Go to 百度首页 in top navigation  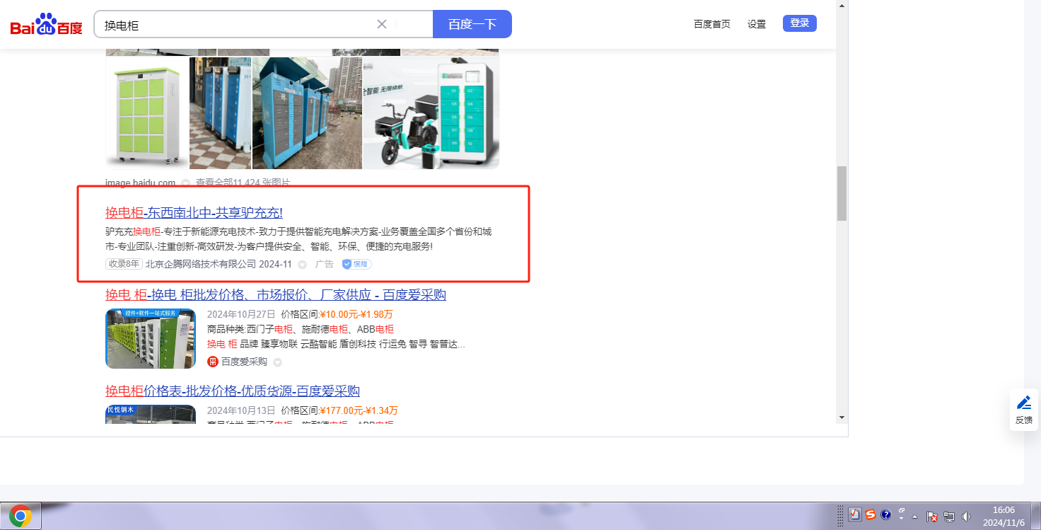click(711, 24)
